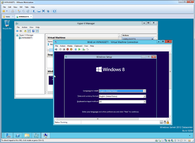
Task: Click the Hyper-V Manager back arrow icon
Action: point(17,31)
